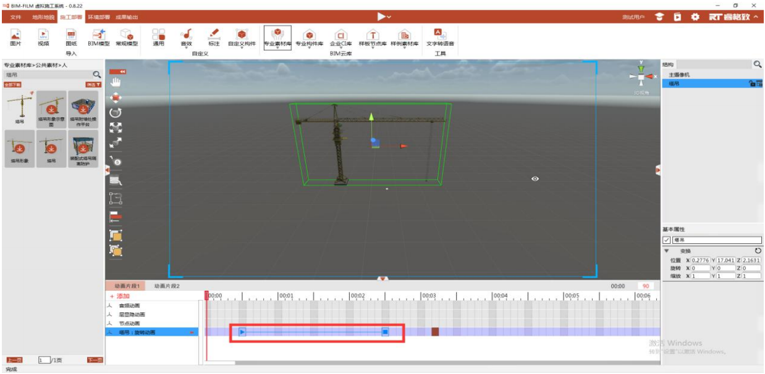
Task: Select the hand pan tool
Action: 116,83
